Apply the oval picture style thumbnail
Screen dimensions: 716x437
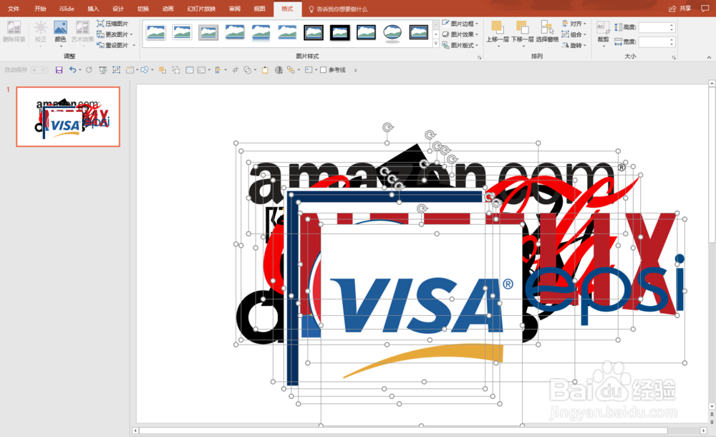click(x=392, y=32)
